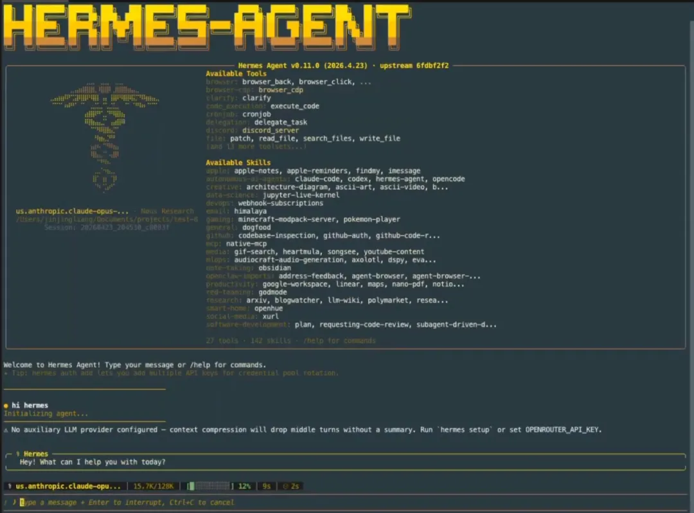This screenshot has width=694, height=513.
Task: Click the "(and 13 more toolsets...)" line
Action: [256, 147]
